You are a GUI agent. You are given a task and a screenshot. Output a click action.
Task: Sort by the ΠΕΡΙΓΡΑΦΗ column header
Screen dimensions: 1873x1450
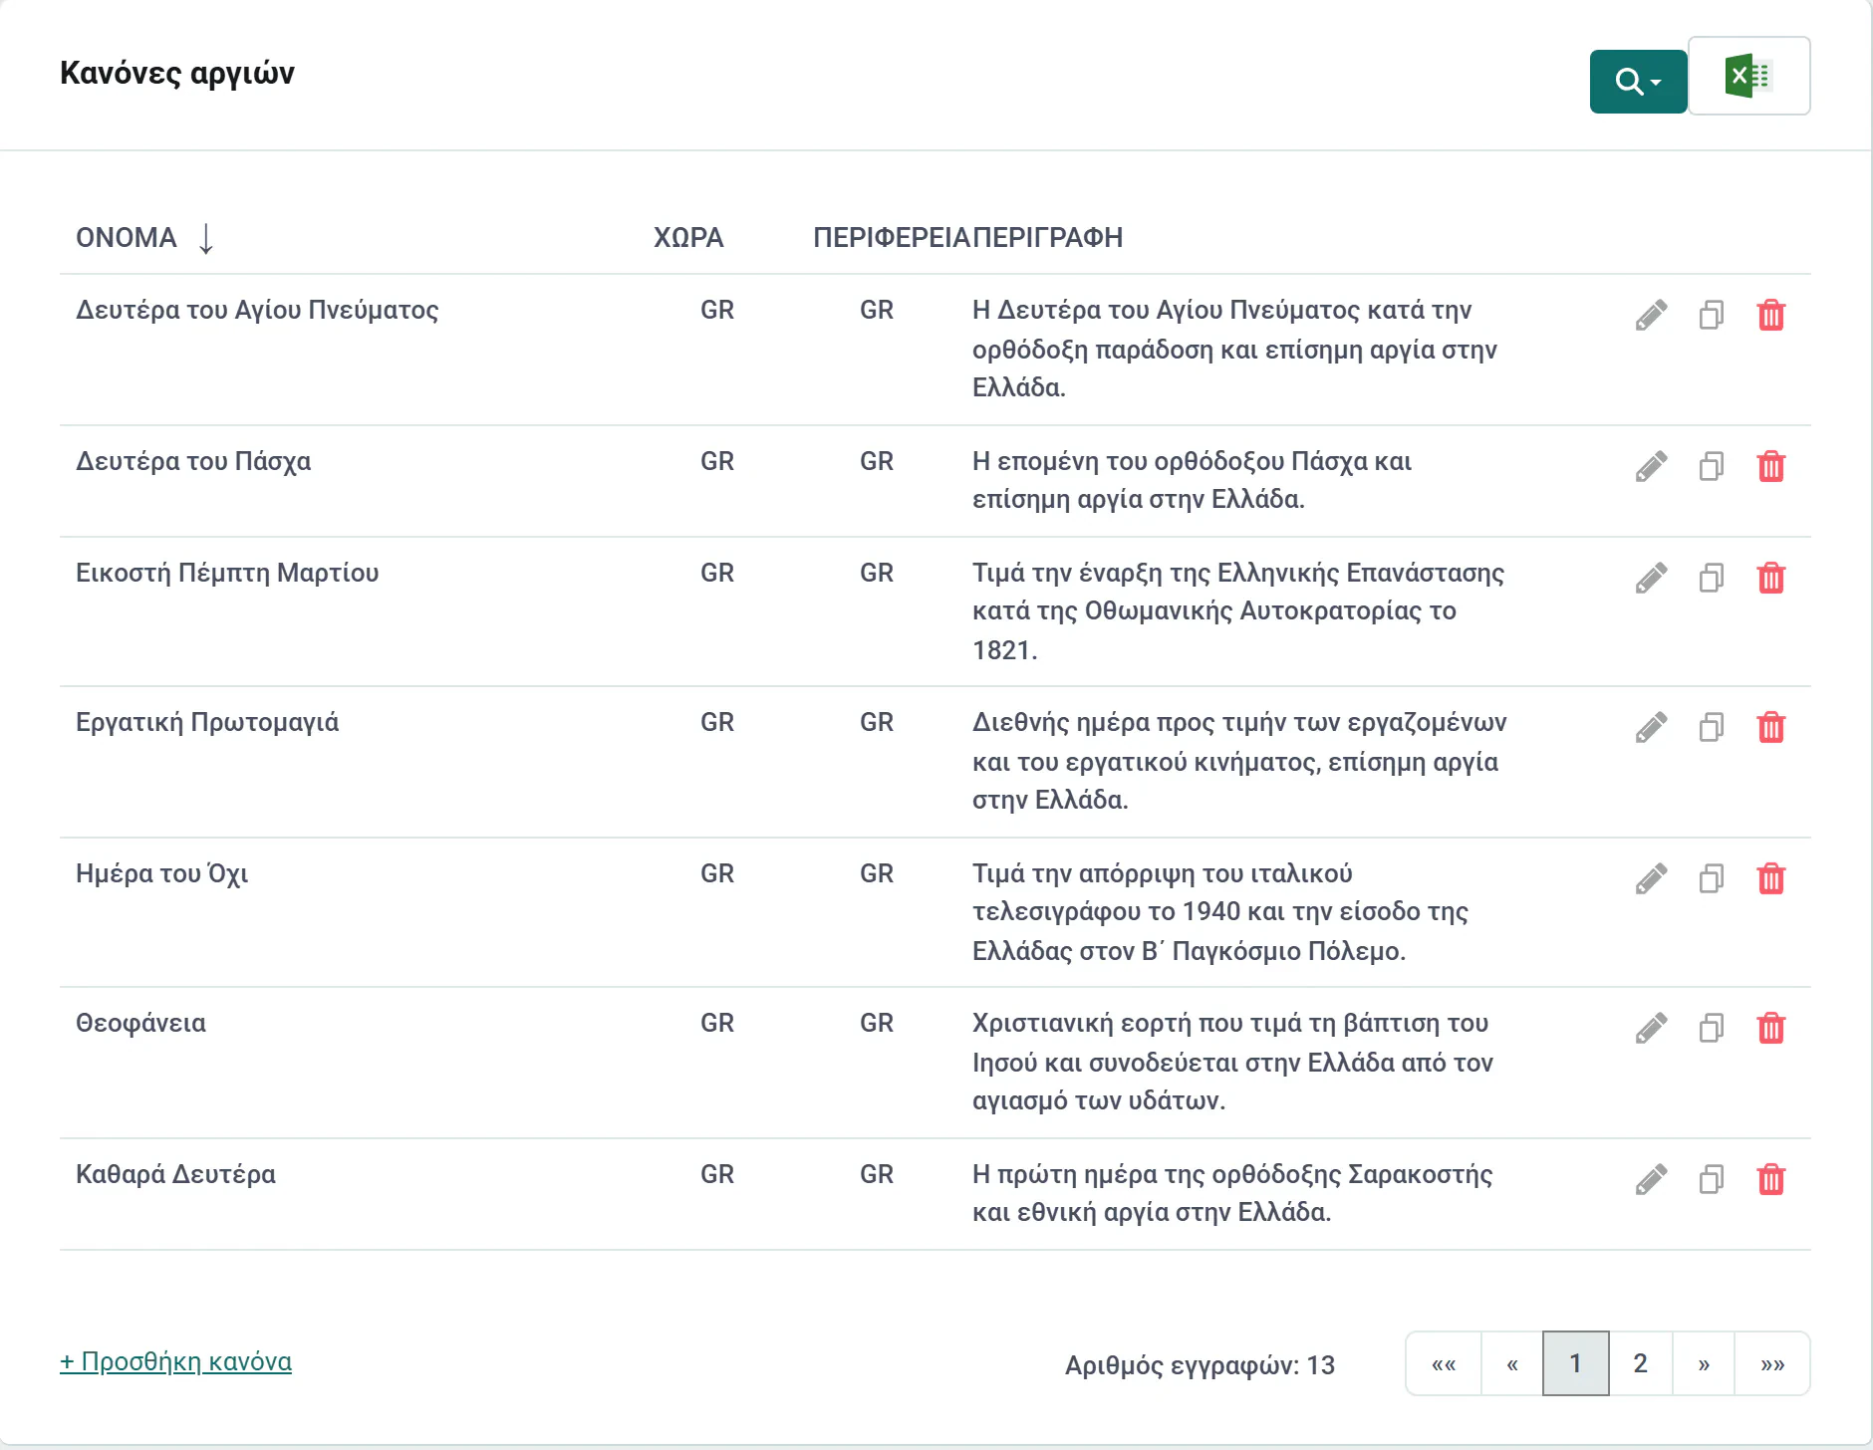coord(1048,238)
